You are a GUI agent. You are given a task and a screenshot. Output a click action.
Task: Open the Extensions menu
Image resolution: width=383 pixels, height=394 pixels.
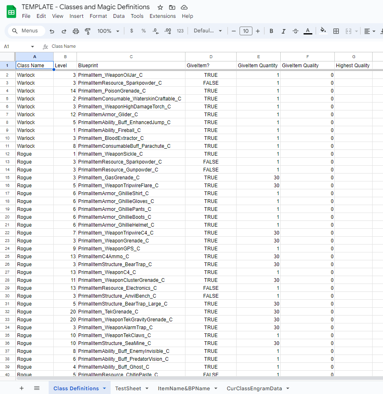(163, 16)
